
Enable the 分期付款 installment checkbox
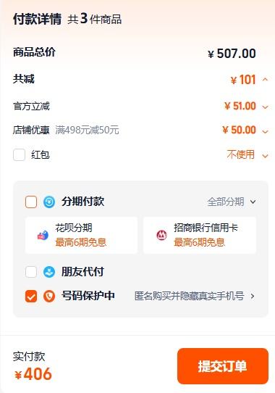[31, 202]
